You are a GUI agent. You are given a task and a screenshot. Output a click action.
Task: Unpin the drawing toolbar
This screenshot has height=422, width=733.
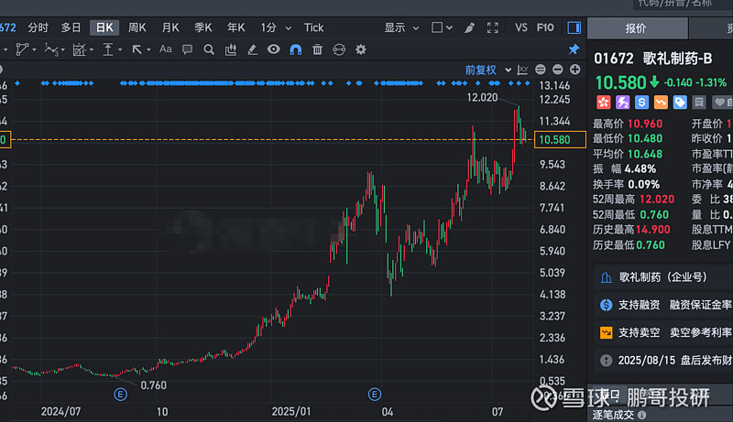(574, 49)
